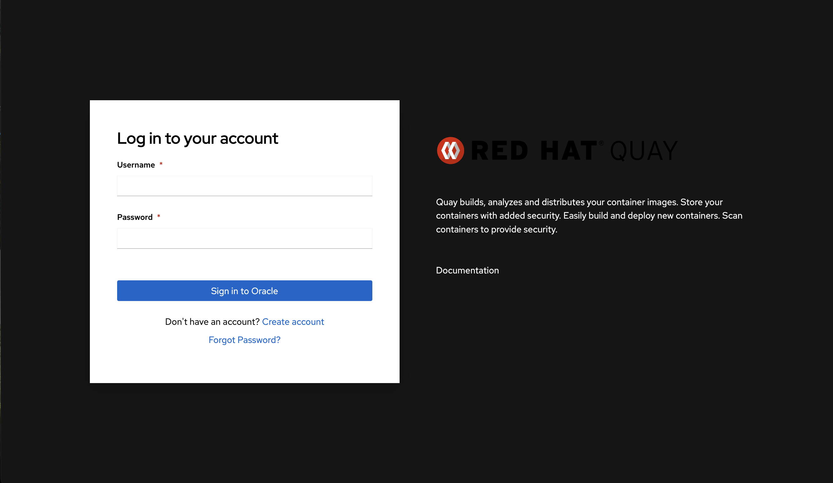
Task: Focus the Password input field
Action: 244,238
